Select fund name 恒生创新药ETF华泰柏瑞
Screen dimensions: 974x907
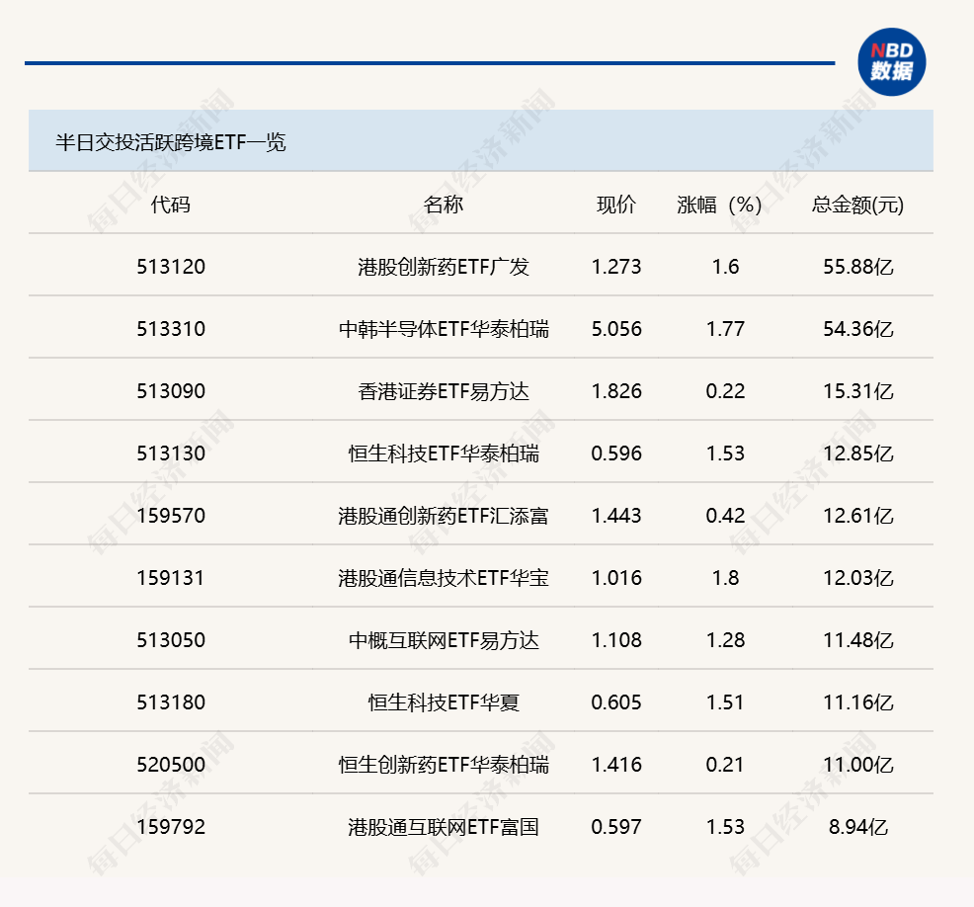[444, 764]
